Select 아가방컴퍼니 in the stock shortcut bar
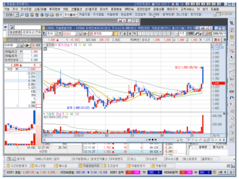Screen dimensions: 239x179 coord(80,159)
